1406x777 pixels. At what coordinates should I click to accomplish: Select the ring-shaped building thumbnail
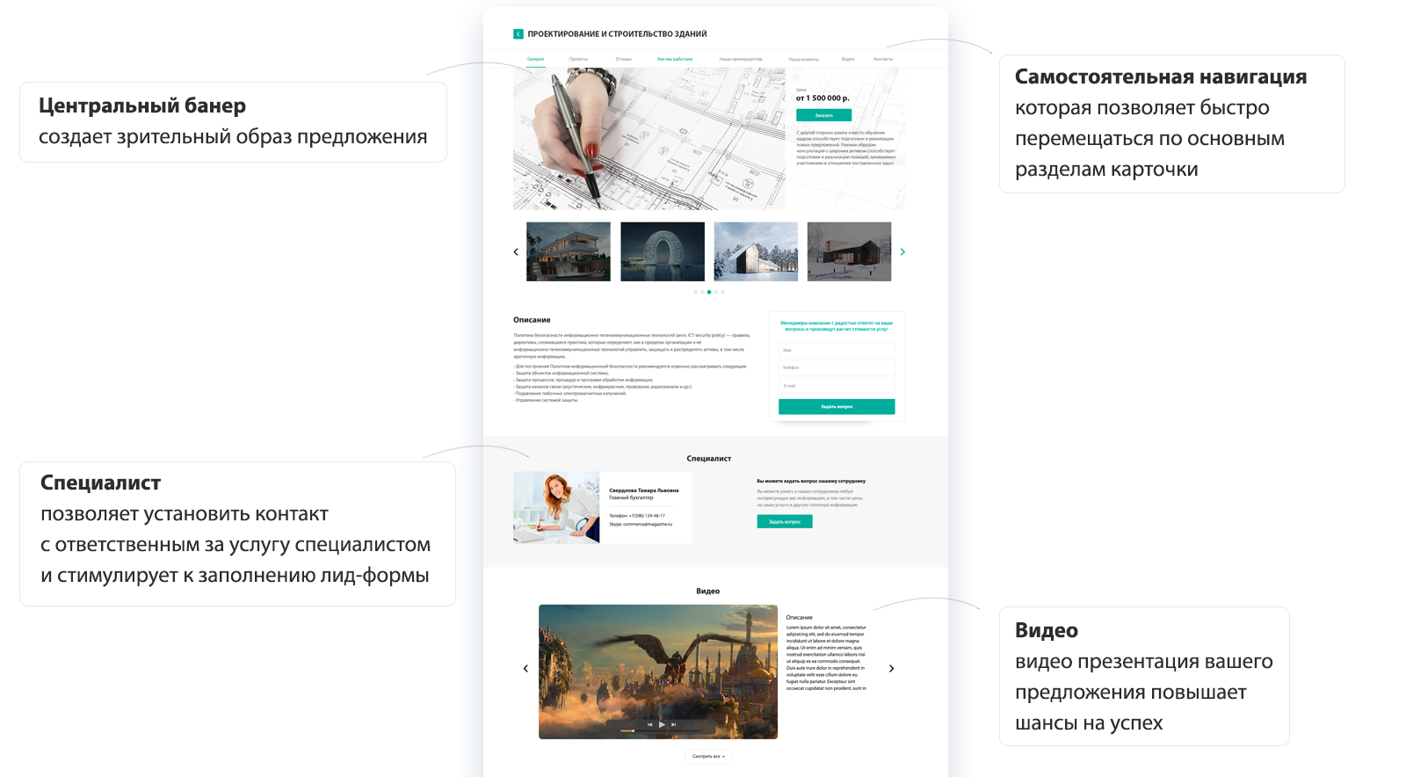coord(663,251)
